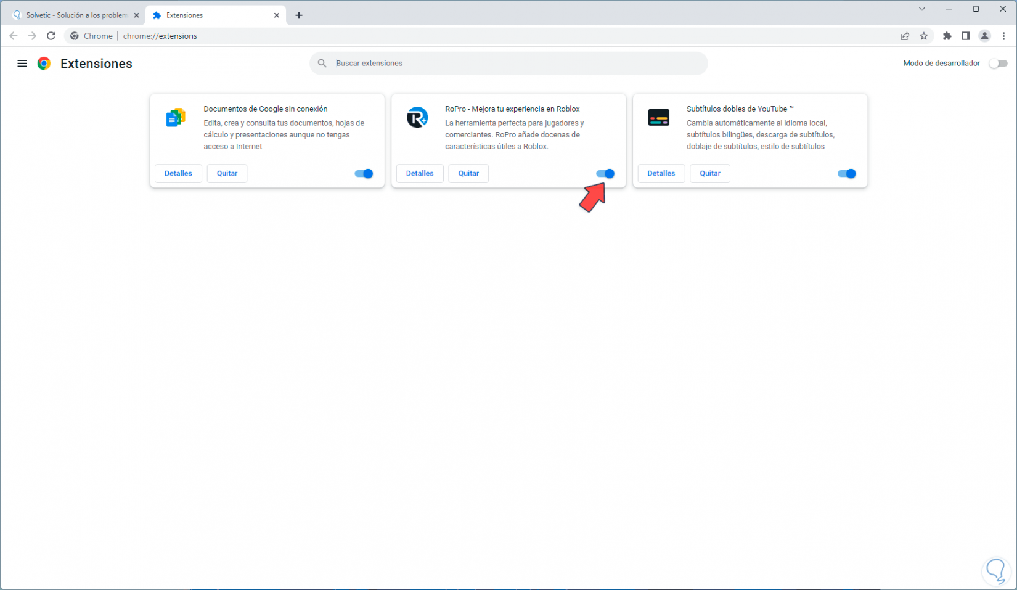Viewport: 1017px width, 590px height.
Task: Click Quitar on Subtítulos dobles de YouTube
Action: click(x=710, y=174)
